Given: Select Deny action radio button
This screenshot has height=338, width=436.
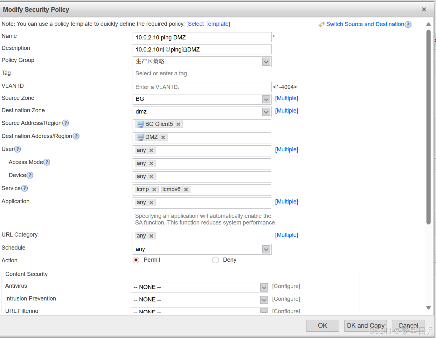Looking at the screenshot, I should pyautogui.click(x=215, y=260).
